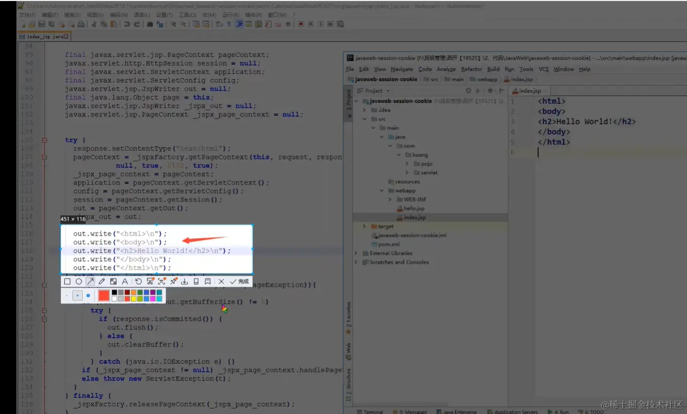Choose the largest stroke size dot

pos(88,295)
